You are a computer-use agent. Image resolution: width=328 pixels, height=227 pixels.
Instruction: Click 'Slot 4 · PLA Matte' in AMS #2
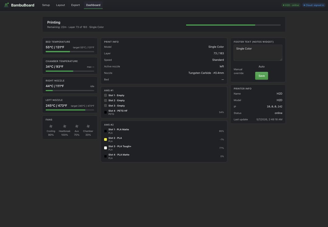pyautogui.click(x=119, y=155)
